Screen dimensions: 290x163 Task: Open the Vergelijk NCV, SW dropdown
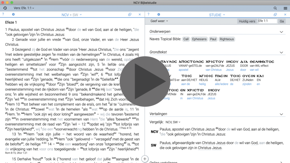(173, 122)
